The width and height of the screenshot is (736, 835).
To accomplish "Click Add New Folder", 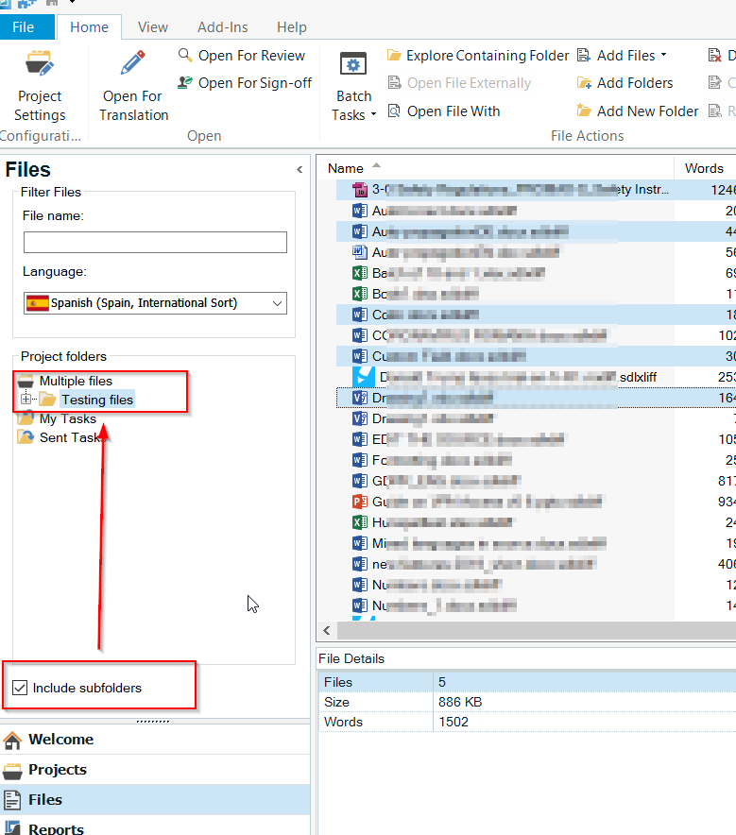I will click(638, 111).
